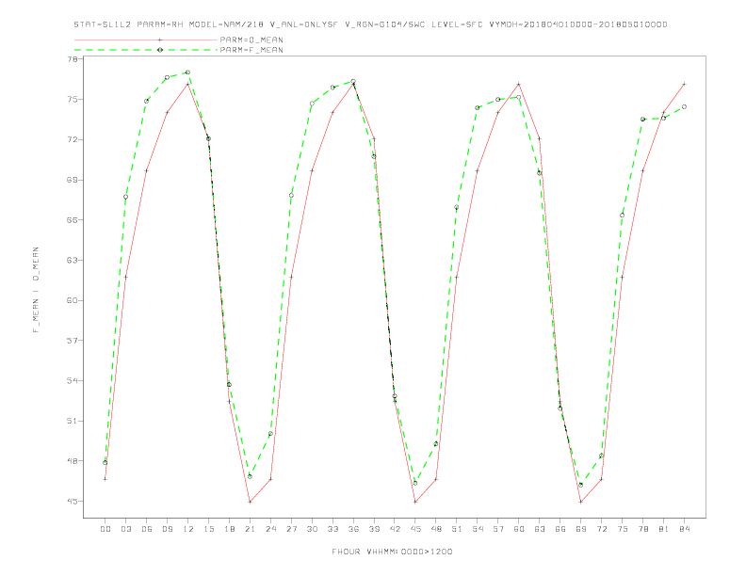Click the green dashed F_MEAN legend line sample

pos(146,50)
